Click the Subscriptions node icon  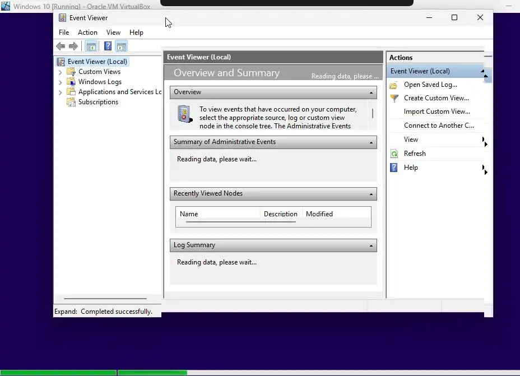click(x=71, y=102)
